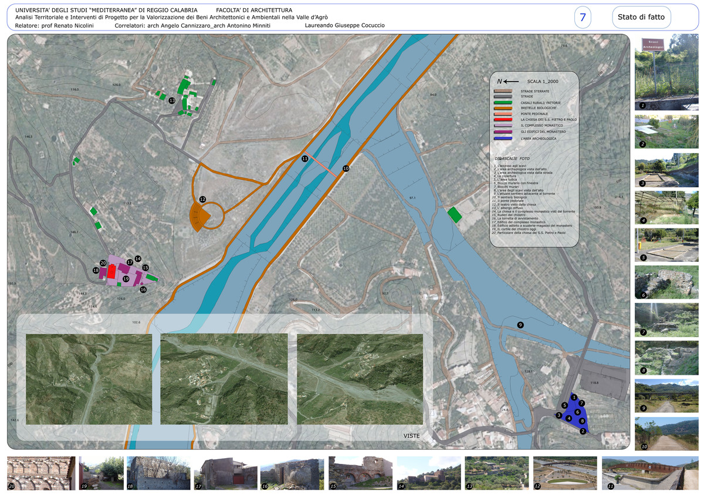704x498 pixels.
Task: Open photo 2 thumbnail in right column
Action: [666, 132]
